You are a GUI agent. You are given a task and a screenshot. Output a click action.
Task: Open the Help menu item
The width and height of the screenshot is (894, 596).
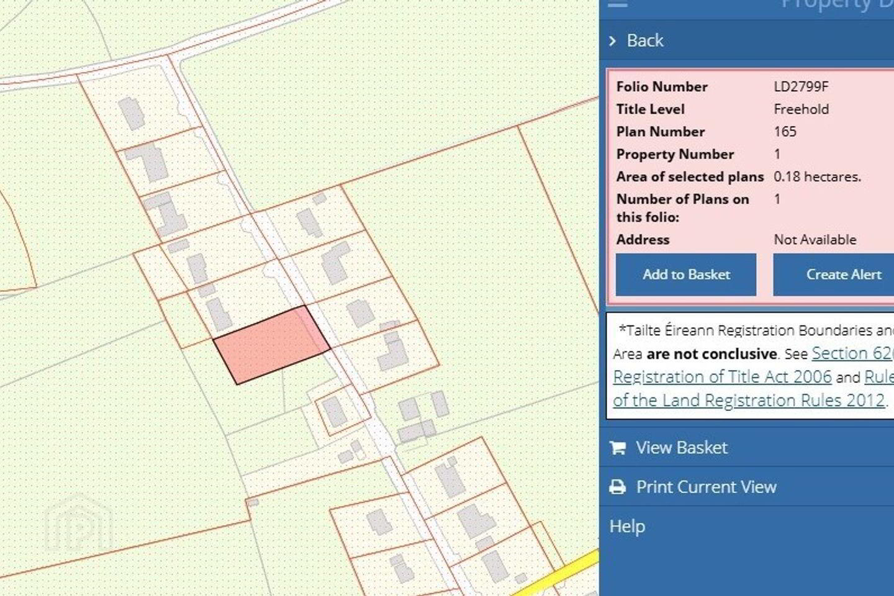(628, 526)
